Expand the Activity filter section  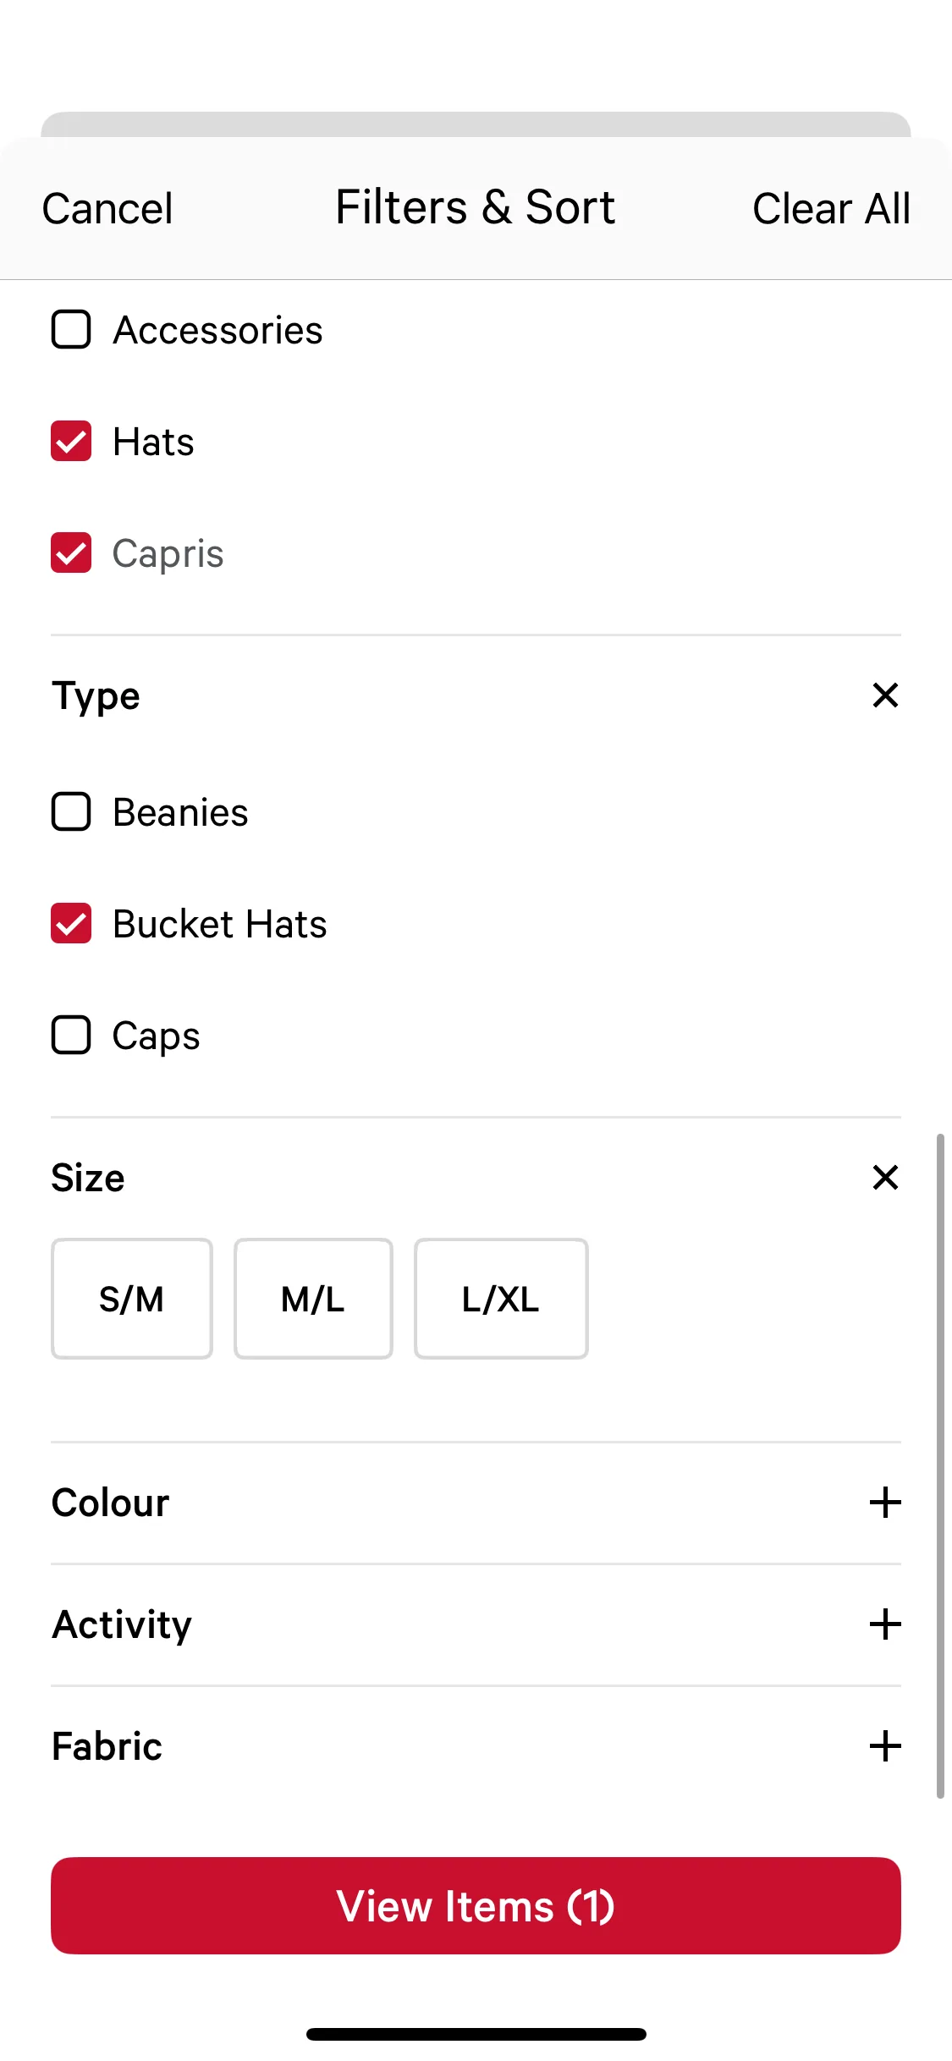pyautogui.click(x=885, y=1624)
